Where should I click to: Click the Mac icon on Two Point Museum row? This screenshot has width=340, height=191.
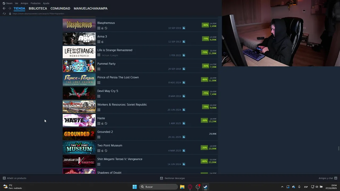(102, 151)
